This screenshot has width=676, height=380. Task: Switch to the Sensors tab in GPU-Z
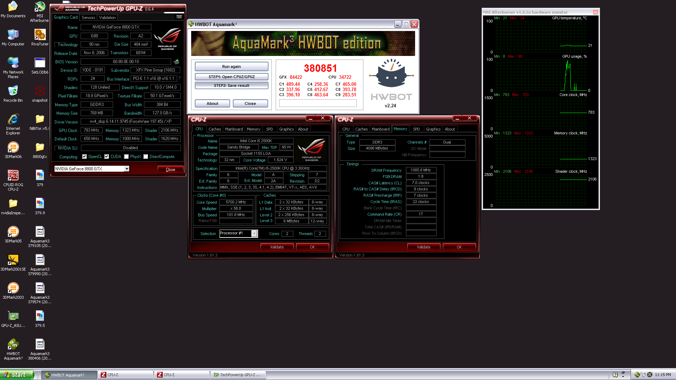(x=88, y=17)
